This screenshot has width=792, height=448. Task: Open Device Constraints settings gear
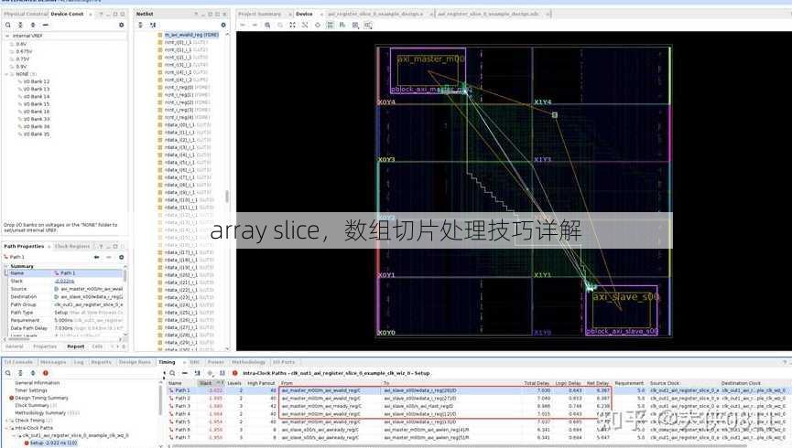pyautogui.click(x=121, y=25)
